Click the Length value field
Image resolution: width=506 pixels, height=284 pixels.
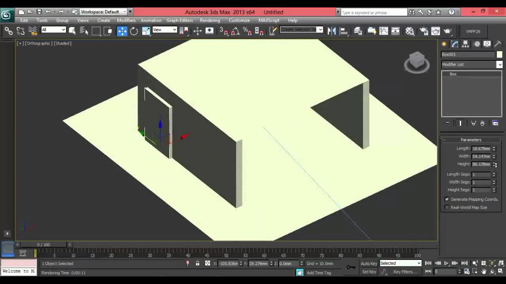point(481,149)
